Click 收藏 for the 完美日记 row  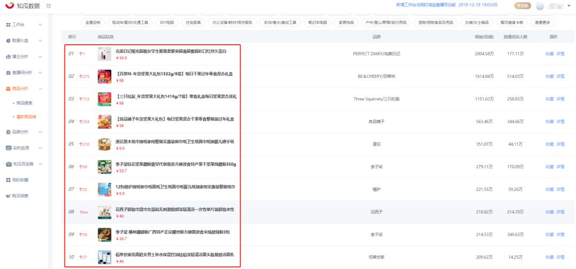coord(549,54)
